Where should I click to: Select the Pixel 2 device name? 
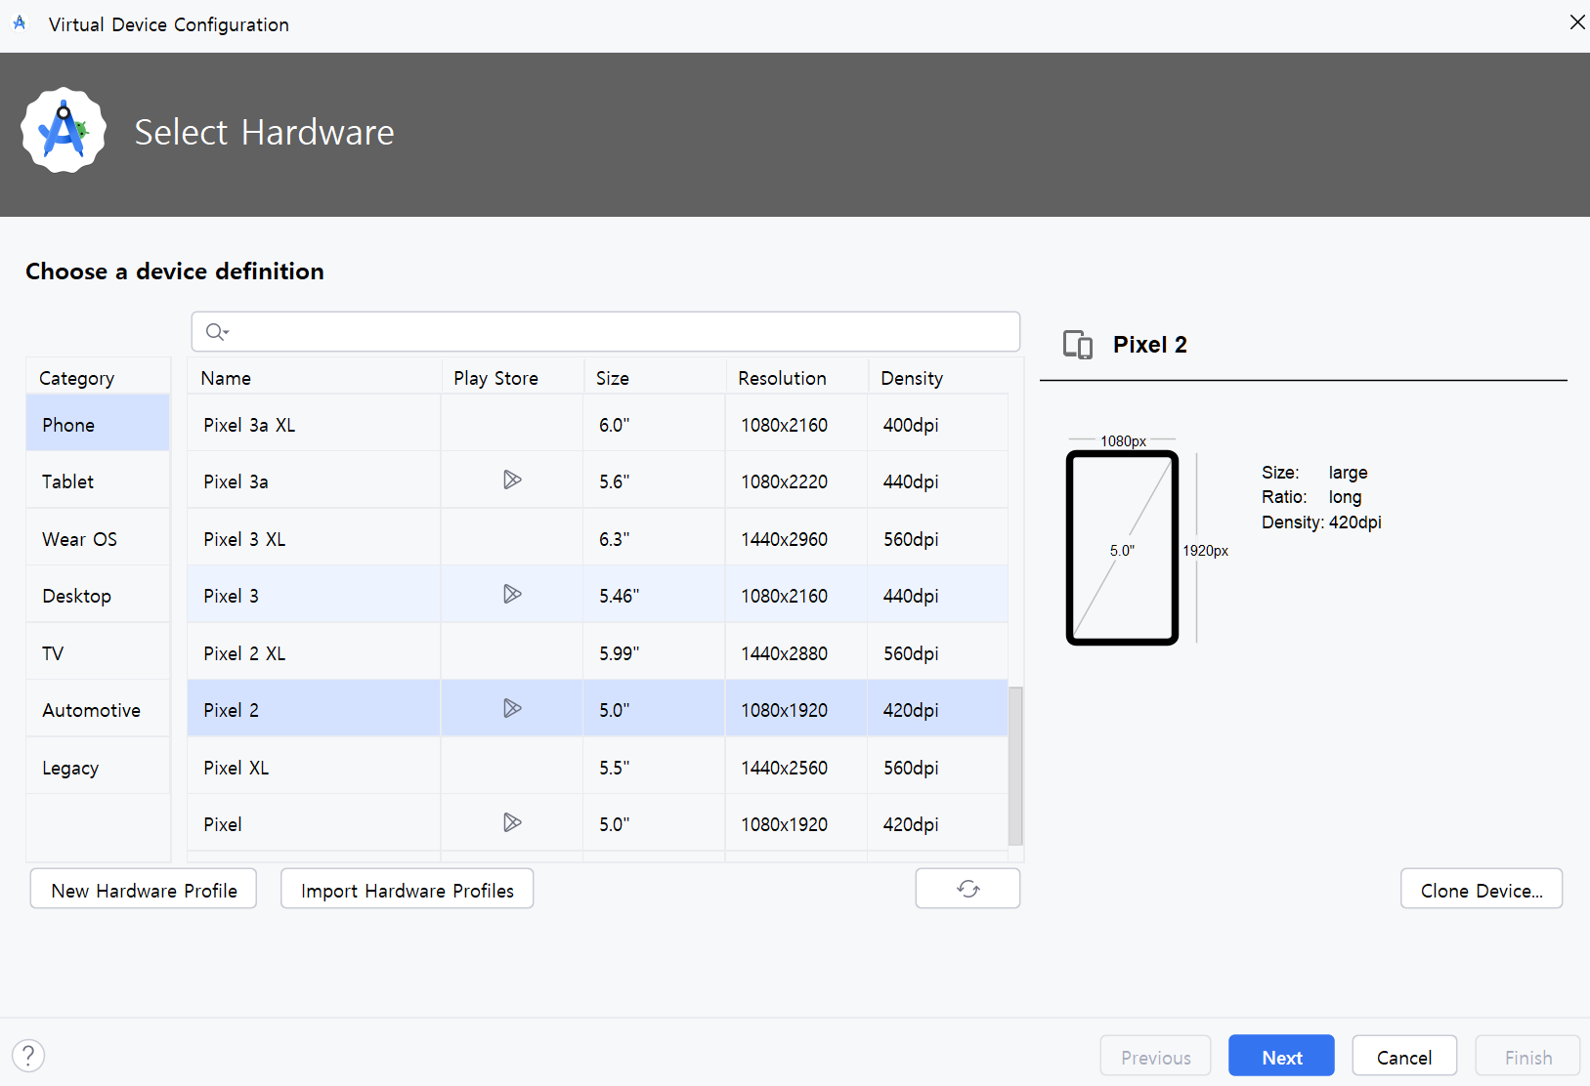(x=231, y=710)
